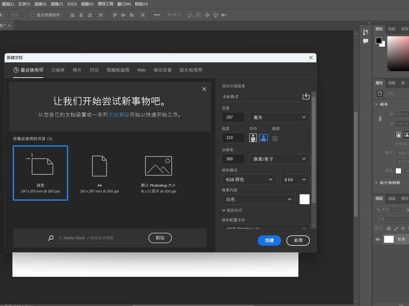Screen dimensions: 409x306
Task: Click the 3D roll mode icon
Action: click(x=199, y=15)
